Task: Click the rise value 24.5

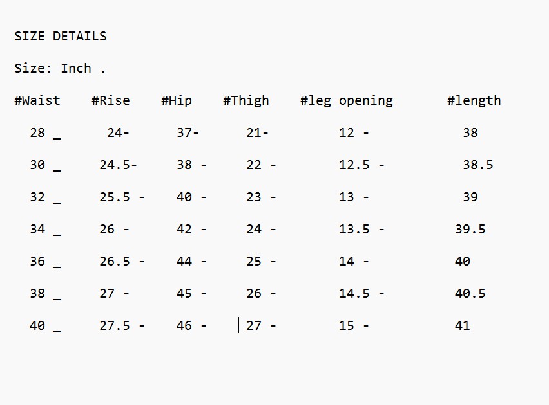Action: [x=115, y=165]
